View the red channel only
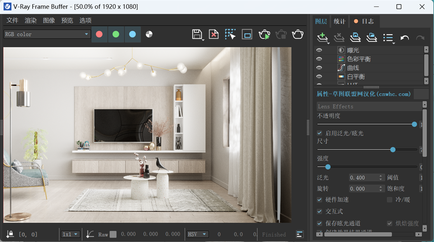This screenshot has width=434, height=242. (99, 35)
